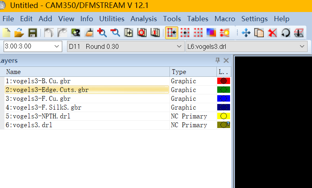Viewport: 312px width, 188px height.
Task: Click the Rotate circular arrow icon
Action: point(285,32)
